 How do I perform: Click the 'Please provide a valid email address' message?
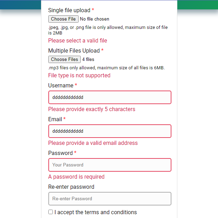point(93,143)
